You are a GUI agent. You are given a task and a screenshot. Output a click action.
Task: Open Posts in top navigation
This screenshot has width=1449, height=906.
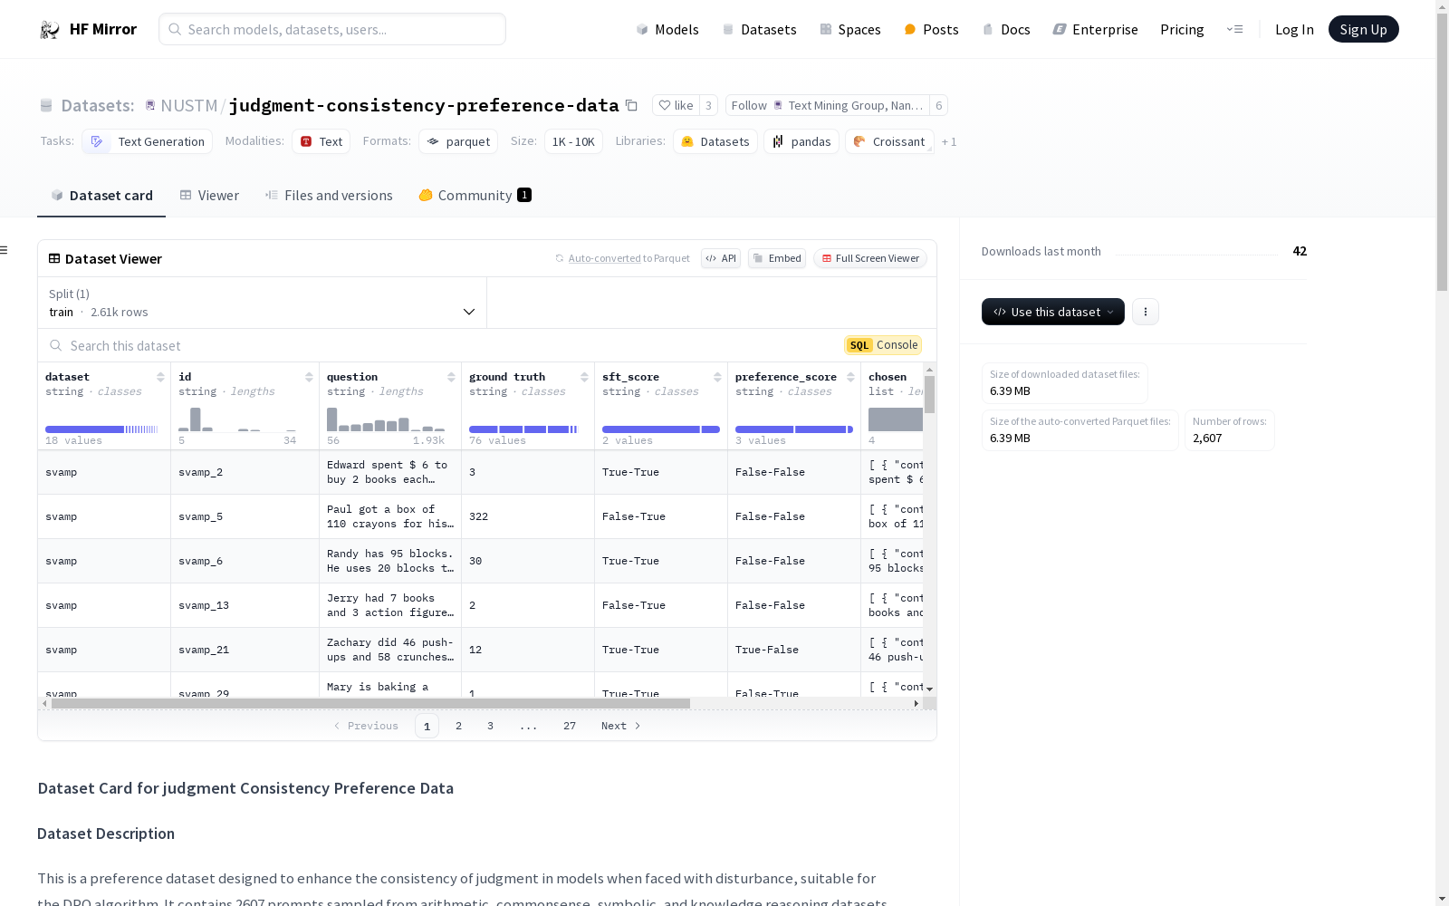pyautogui.click(x=932, y=30)
